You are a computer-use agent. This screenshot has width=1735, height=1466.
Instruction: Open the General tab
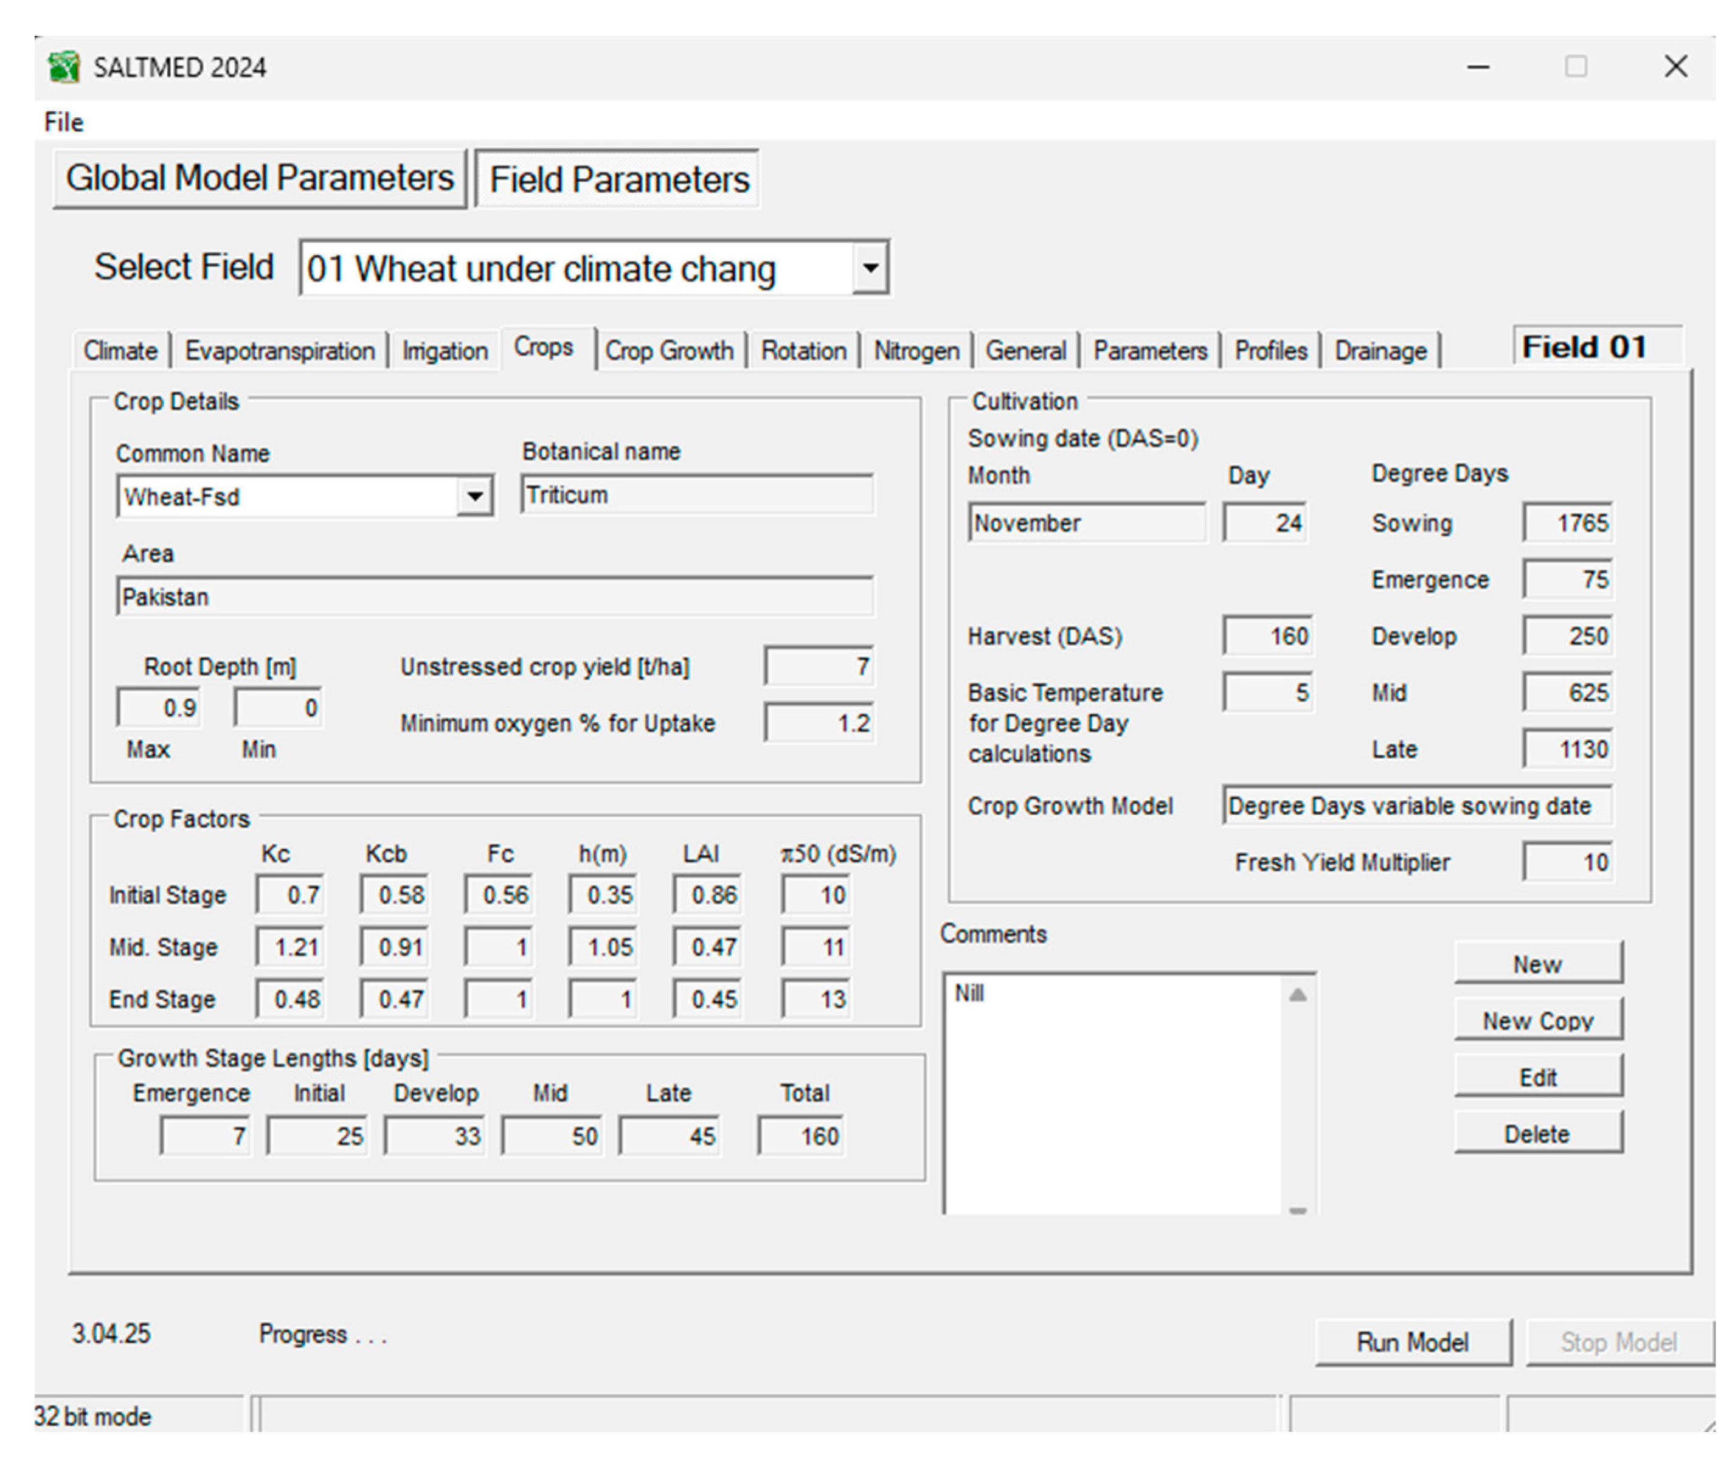coord(1025,351)
